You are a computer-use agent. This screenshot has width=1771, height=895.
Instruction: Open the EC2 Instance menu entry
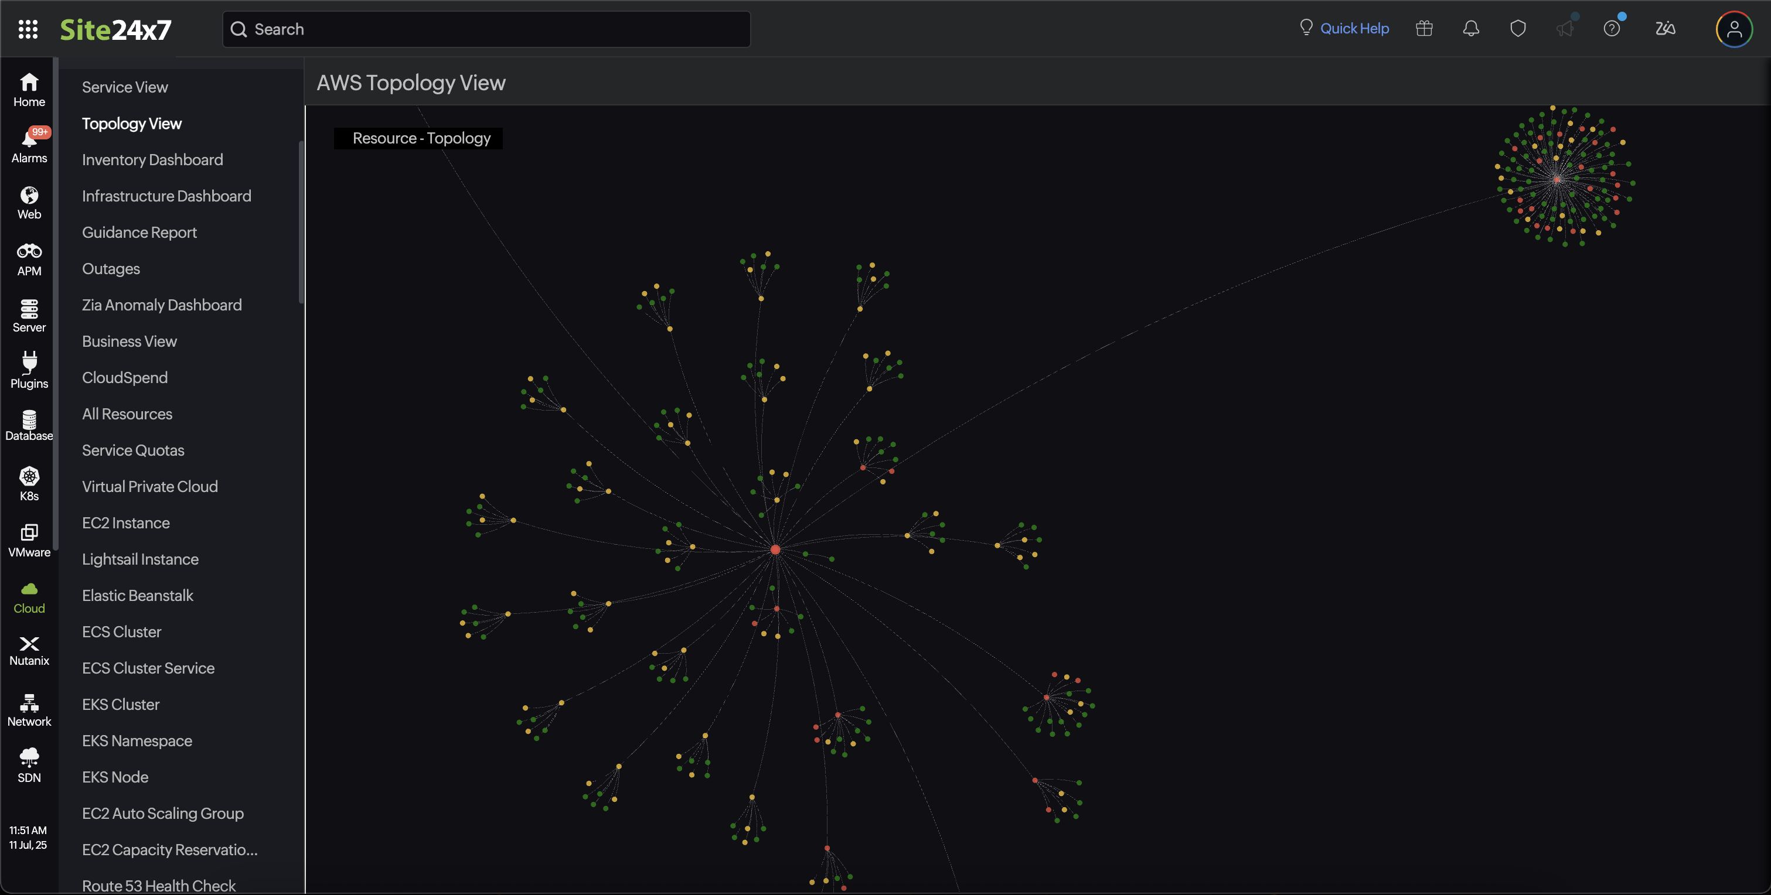(x=125, y=522)
